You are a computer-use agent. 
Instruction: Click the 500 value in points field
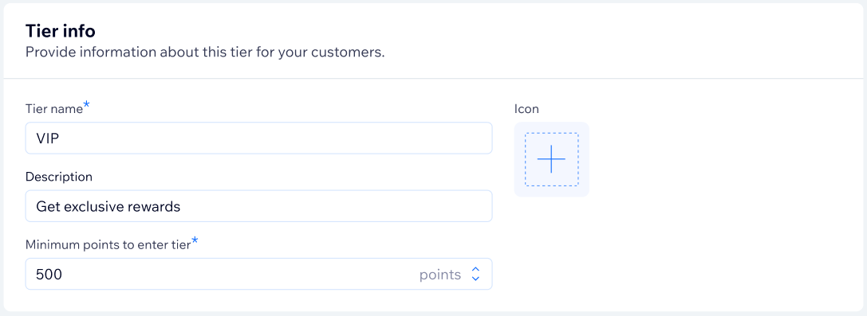(x=49, y=275)
